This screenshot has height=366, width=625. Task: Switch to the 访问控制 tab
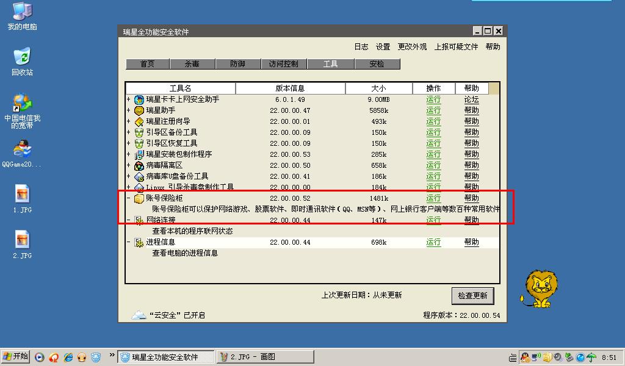pyautogui.click(x=284, y=63)
